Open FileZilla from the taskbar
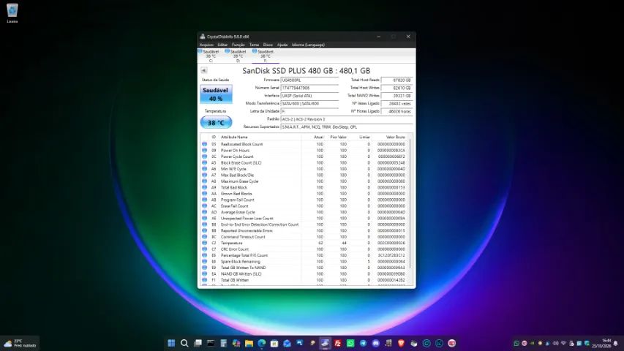This screenshot has width=624, height=351. coord(338,343)
